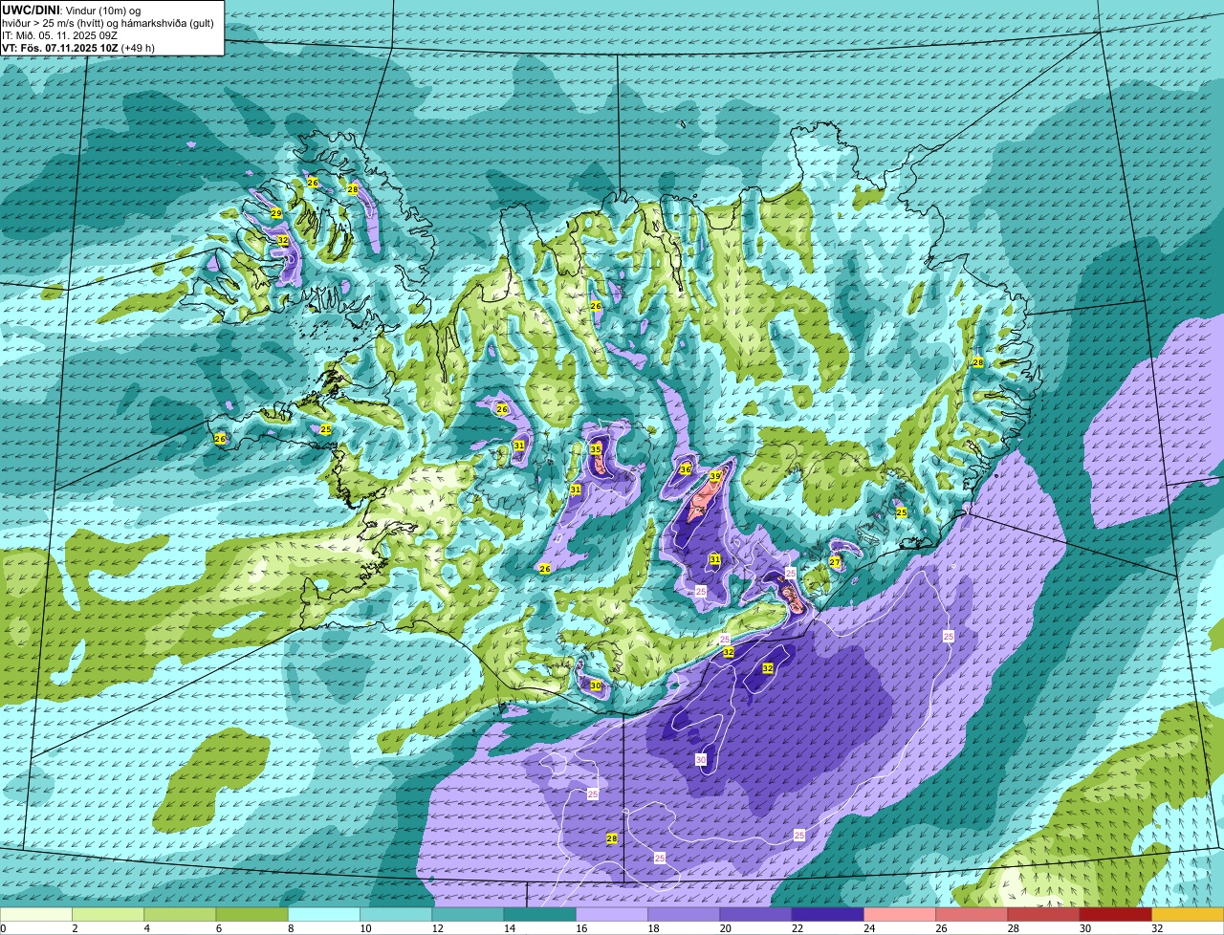Choose the 10–12 m/s light turquoise legend swatch

(396, 914)
